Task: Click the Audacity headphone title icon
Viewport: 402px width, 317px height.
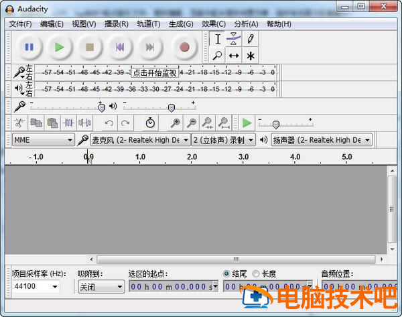Action: click(9, 9)
